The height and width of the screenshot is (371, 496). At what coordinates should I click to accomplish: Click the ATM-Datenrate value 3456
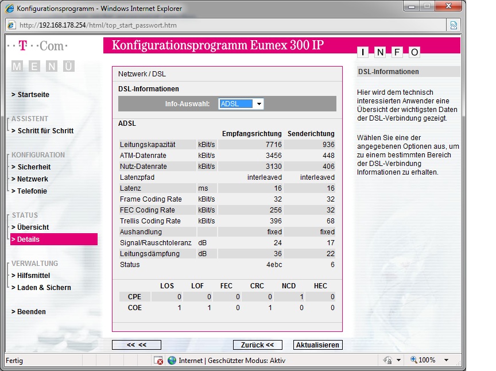274,156
